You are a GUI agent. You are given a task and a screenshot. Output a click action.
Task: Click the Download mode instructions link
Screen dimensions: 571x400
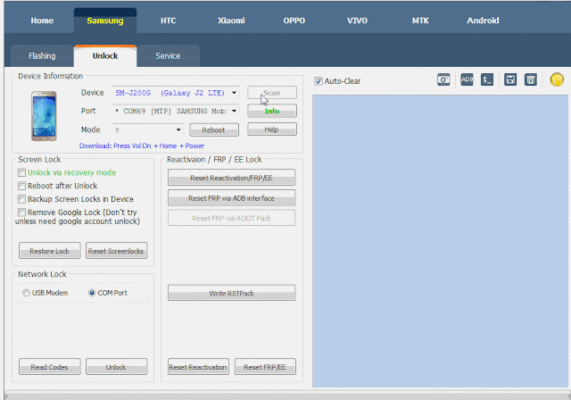pyautogui.click(x=142, y=146)
